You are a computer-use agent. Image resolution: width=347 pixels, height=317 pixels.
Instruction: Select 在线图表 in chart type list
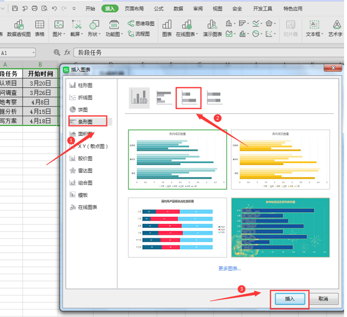83,207
